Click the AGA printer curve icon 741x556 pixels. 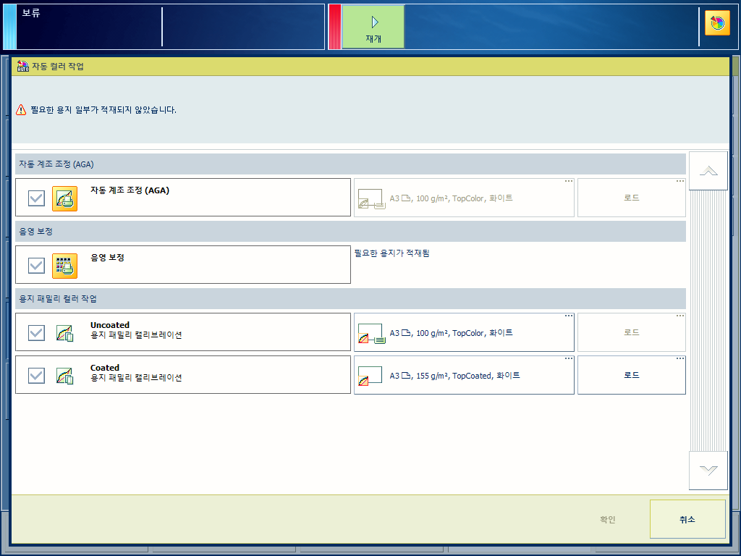point(64,198)
